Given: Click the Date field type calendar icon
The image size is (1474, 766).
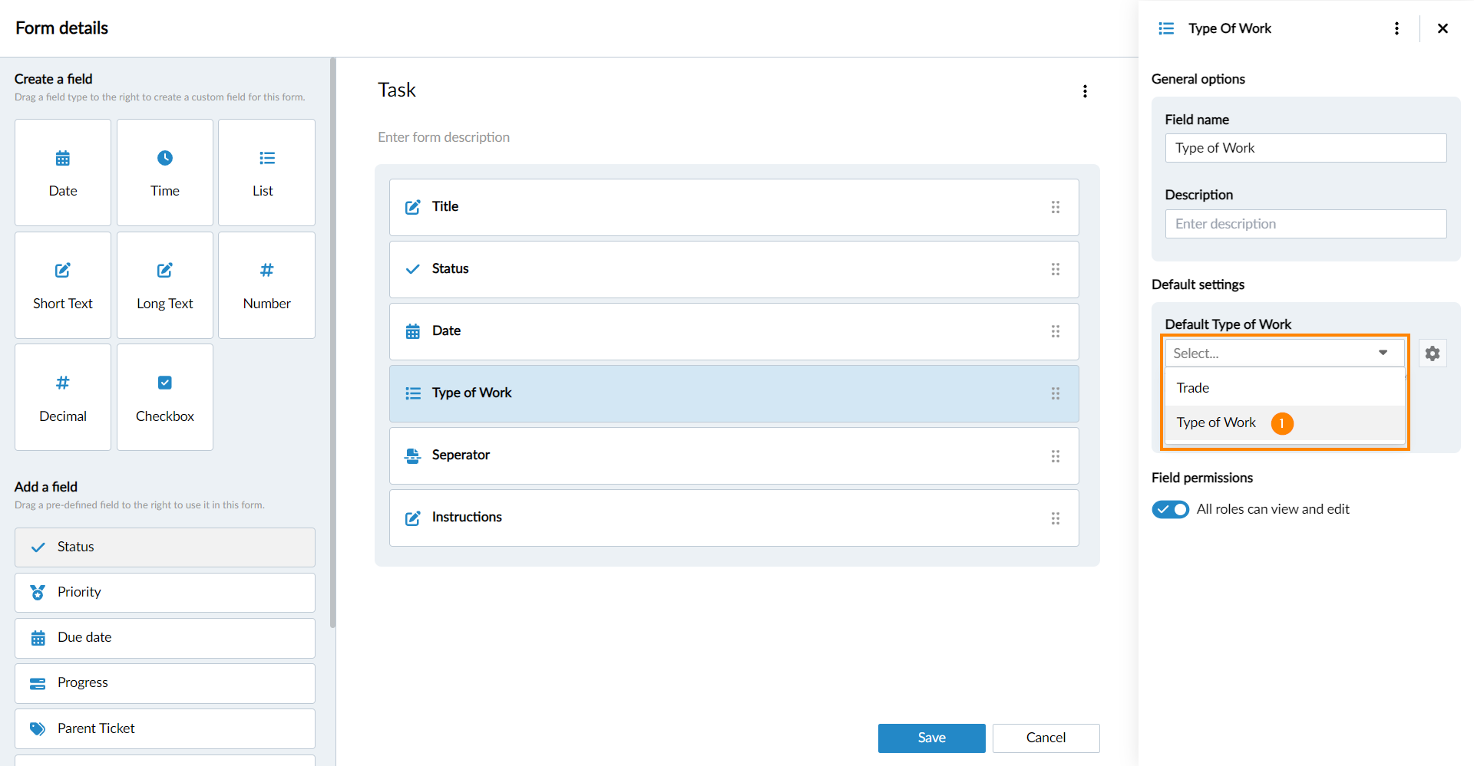Looking at the screenshot, I should 63,159.
